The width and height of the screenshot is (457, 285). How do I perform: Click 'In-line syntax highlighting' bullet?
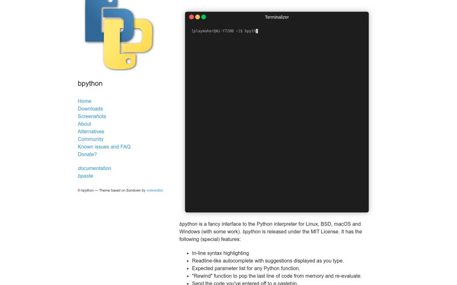220,253
